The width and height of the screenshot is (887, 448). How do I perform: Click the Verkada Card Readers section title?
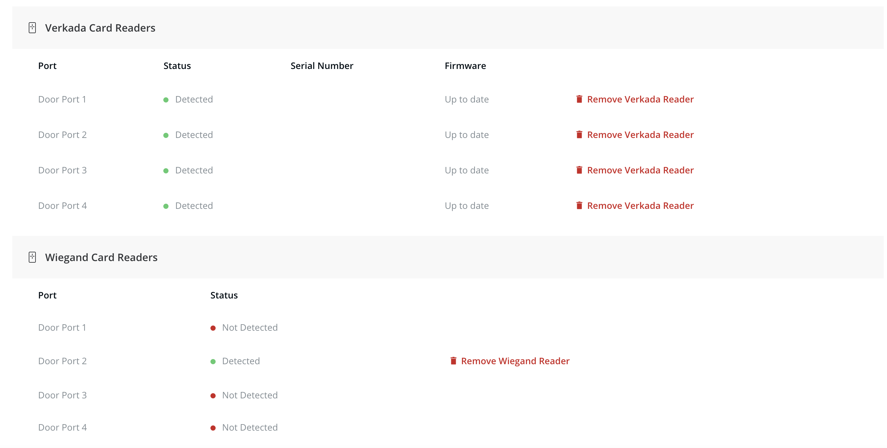point(100,28)
